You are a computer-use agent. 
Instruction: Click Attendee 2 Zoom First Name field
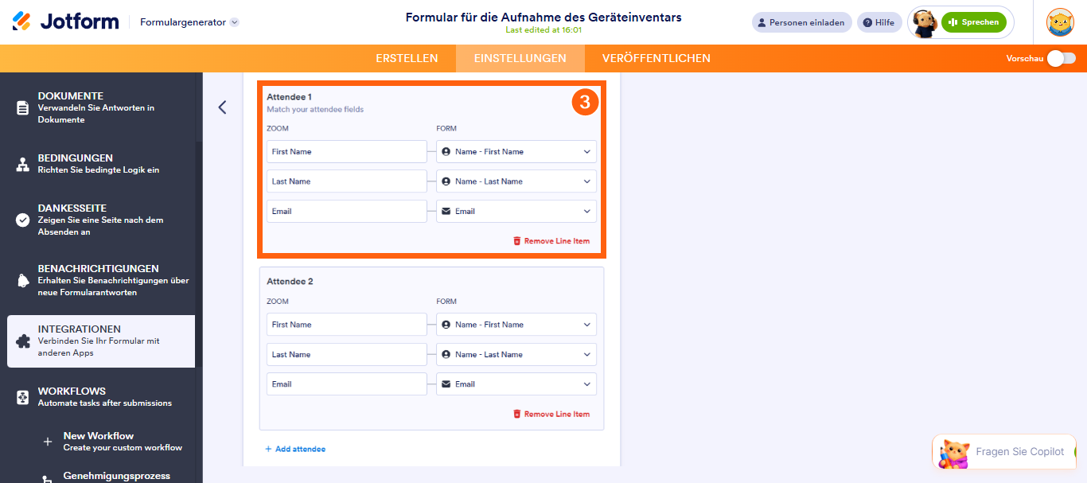347,325
